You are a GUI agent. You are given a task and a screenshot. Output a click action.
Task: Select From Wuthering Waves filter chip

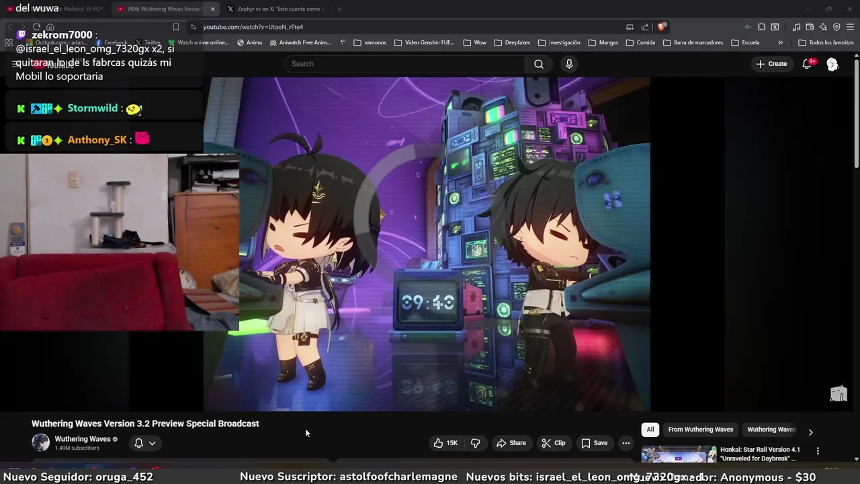[701, 430]
